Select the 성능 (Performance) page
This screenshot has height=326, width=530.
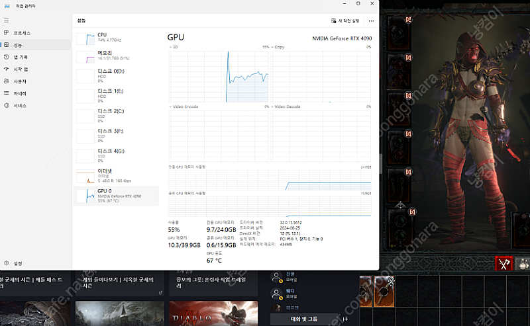pyautogui.click(x=36, y=45)
